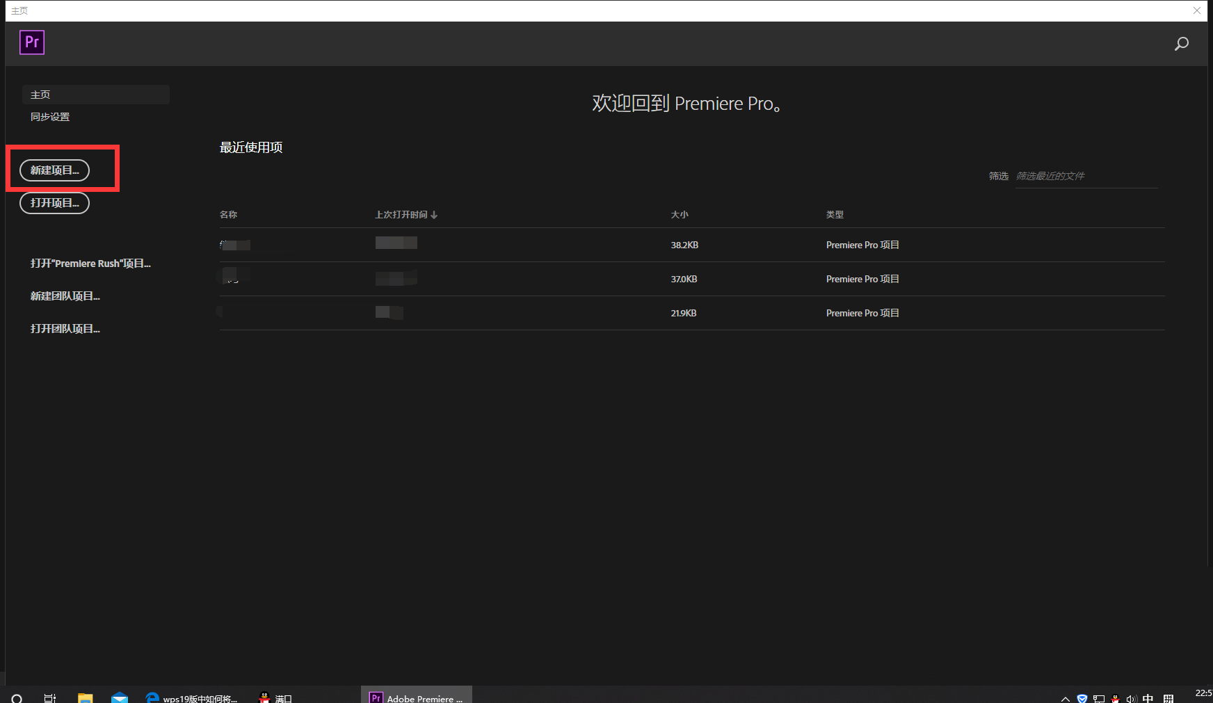Open the 38.2KB recent project row
Screen dimensions: 1213x703
pos(692,245)
